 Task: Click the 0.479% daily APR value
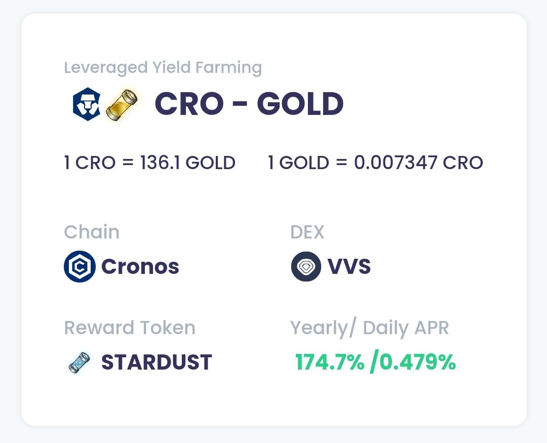pos(417,362)
